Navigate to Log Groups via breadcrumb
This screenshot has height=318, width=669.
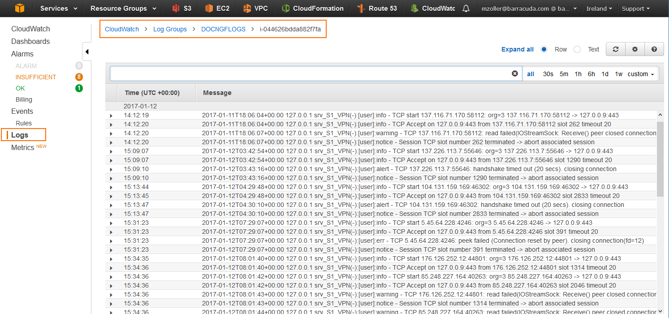(x=170, y=29)
